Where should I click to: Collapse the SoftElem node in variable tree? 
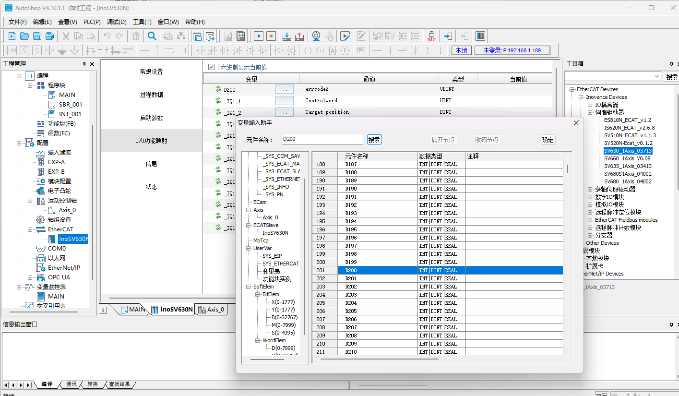[249, 287]
